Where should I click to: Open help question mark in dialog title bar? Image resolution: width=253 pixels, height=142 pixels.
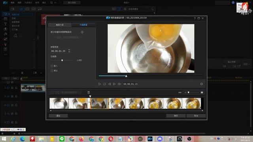point(194,18)
